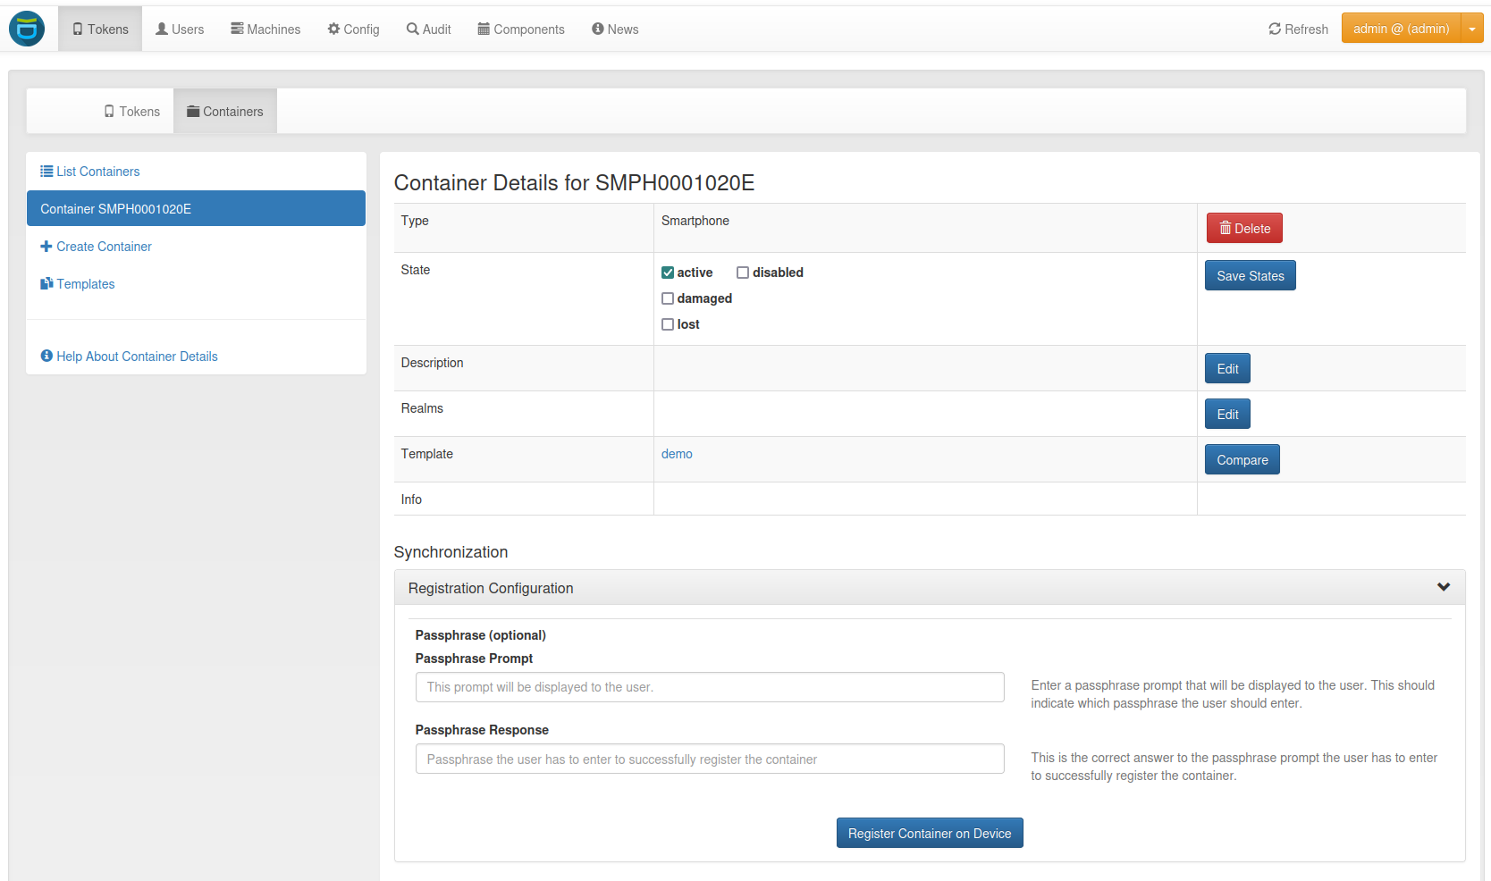Focus the Passphrase Response input field
1491x881 pixels.
pyautogui.click(x=710, y=759)
